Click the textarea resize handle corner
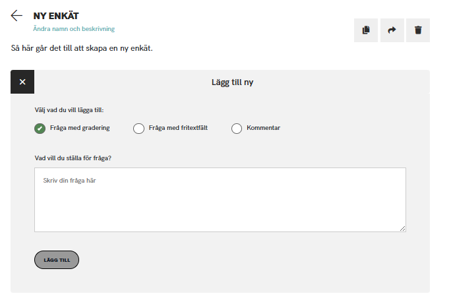451x304 pixels. point(402,228)
